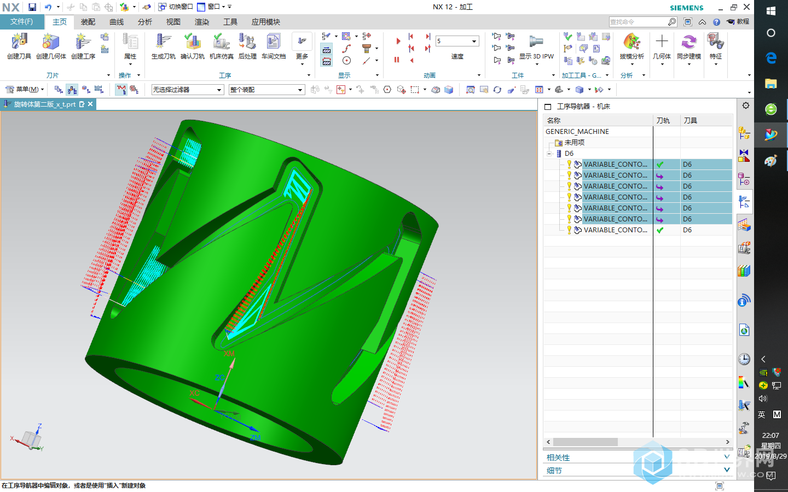Click the Switch Window (切换窗口) button

176,7
